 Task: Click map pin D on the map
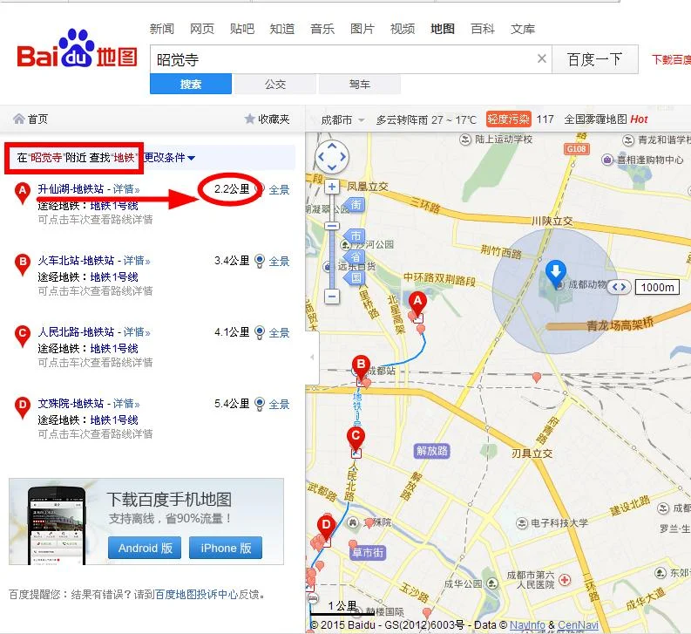click(326, 527)
